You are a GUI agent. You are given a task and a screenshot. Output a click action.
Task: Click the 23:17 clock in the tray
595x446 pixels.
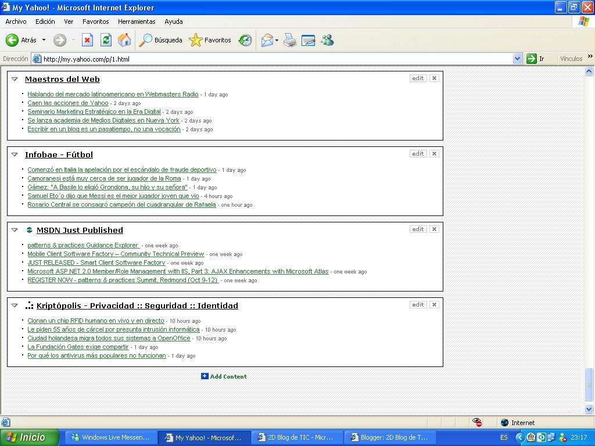click(578, 437)
